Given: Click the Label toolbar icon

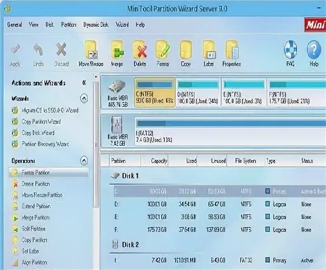Looking at the screenshot, I should click(x=209, y=49).
